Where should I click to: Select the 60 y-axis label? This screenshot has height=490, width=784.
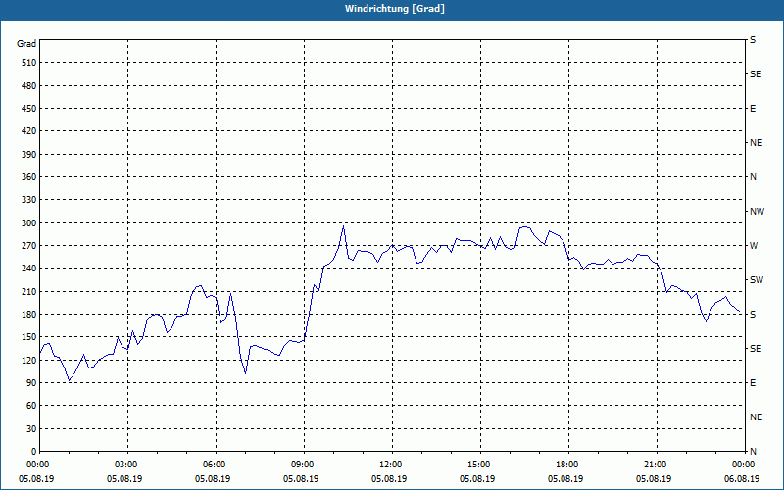point(31,406)
